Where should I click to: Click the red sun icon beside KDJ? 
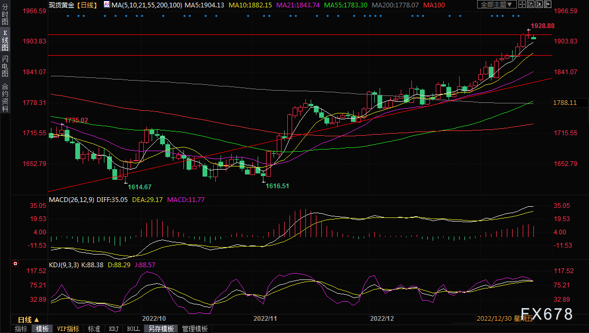[15, 264]
